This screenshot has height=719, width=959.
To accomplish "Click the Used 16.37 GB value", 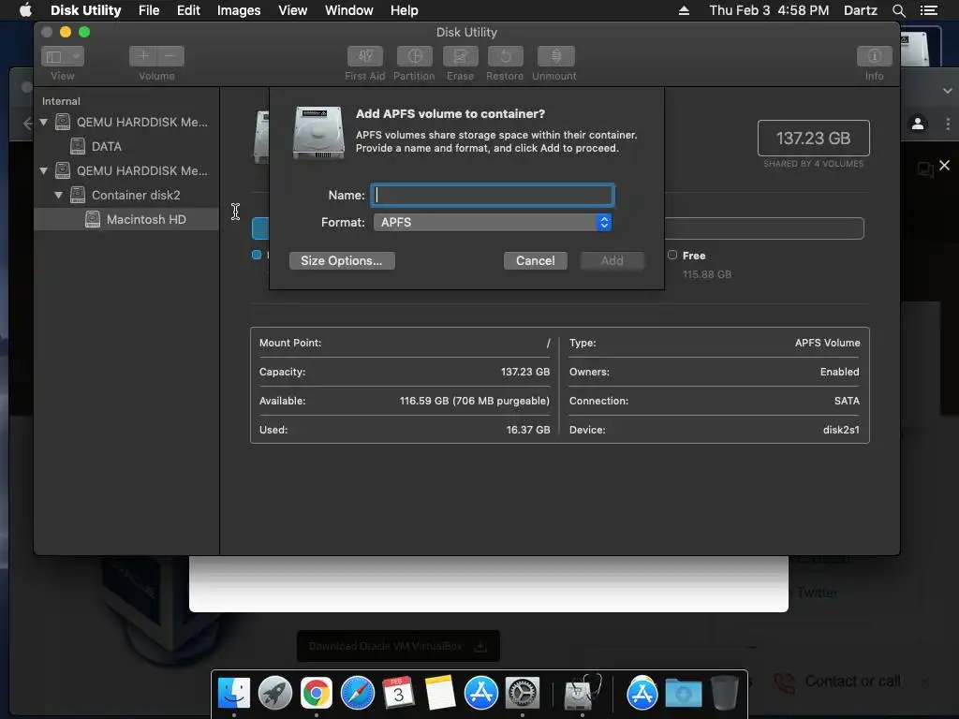I will 528,430.
